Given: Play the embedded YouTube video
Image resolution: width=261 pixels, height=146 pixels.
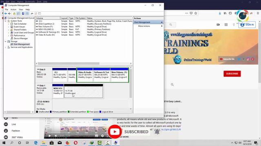Looking at the screenshot, I should pyautogui.click(x=49, y=136).
